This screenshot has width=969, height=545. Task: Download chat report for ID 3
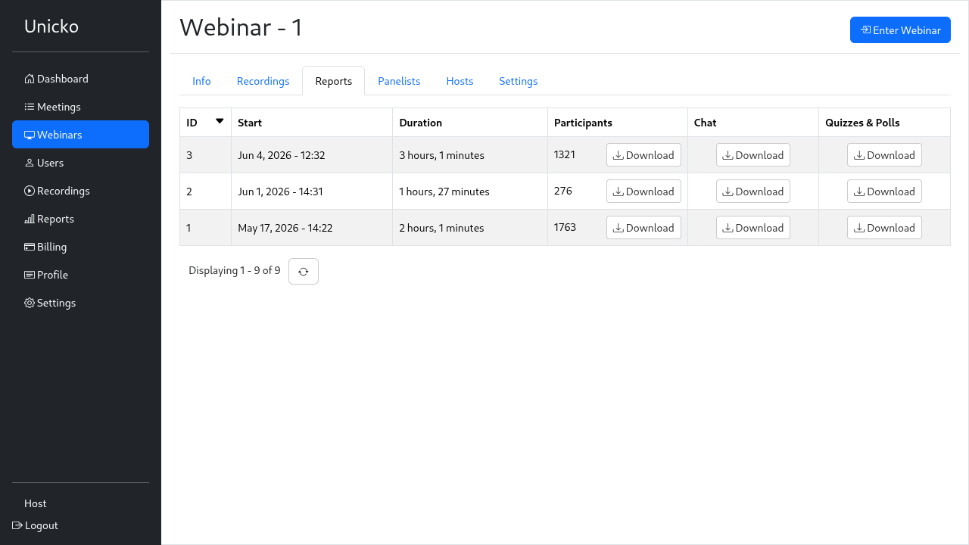[x=753, y=155]
